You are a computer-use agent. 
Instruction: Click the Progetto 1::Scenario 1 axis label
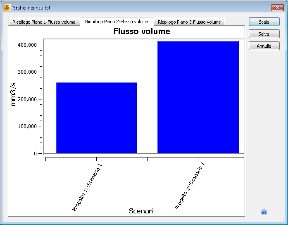[x=87, y=187]
